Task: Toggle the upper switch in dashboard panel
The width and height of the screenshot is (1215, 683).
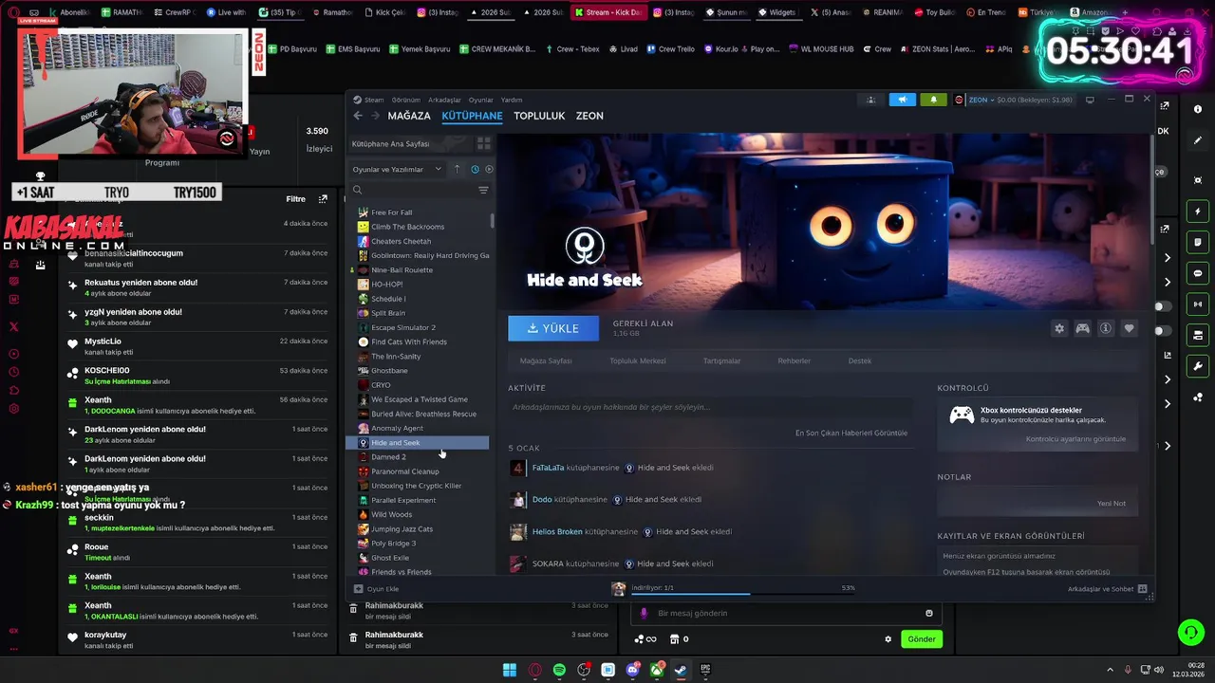Action: [x=1163, y=306]
